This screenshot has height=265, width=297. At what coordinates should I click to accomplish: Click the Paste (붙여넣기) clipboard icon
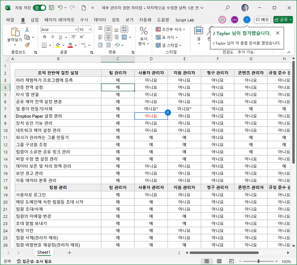click(15, 32)
